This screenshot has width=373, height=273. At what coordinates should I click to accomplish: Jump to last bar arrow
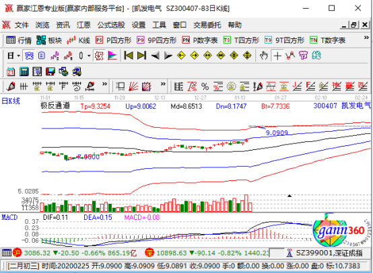(142, 56)
